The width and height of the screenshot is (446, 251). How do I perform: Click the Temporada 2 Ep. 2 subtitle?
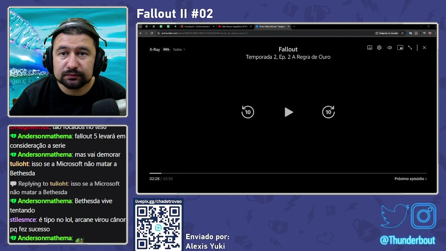tap(288, 57)
